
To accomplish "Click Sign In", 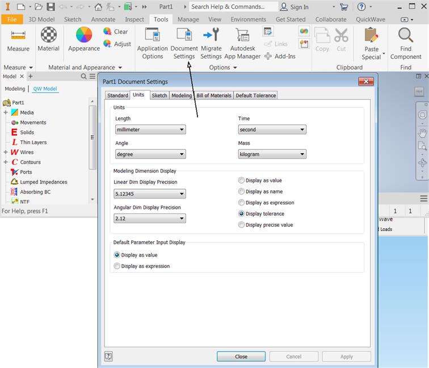I will click(295, 7).
